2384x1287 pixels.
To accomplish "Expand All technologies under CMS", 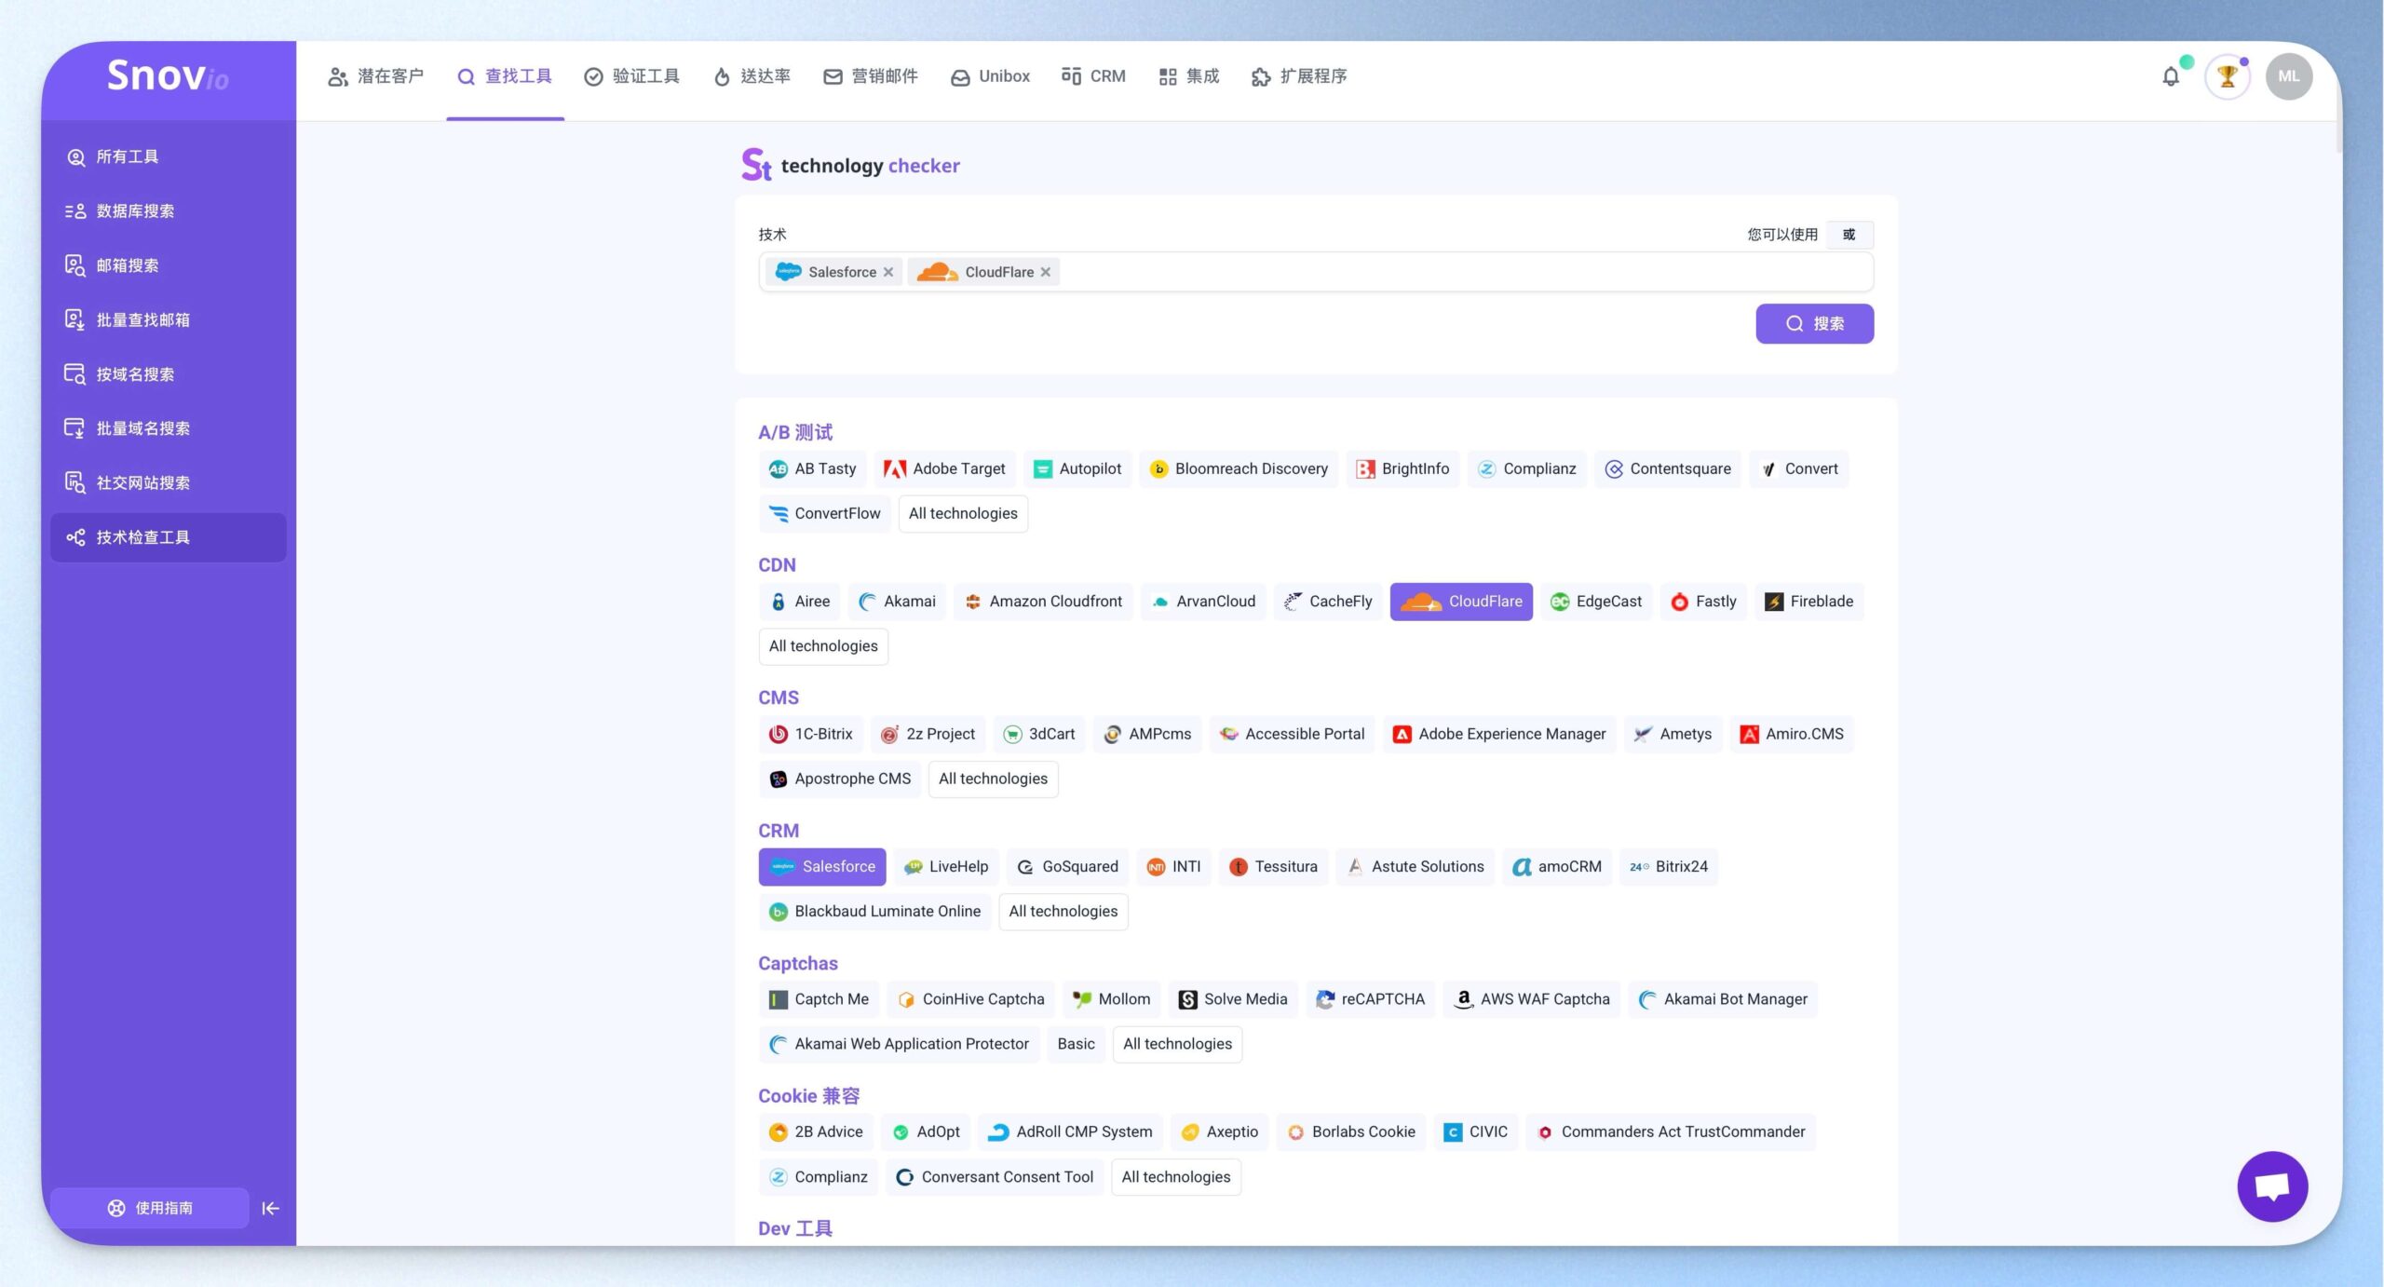I will (x=993, y=779).
